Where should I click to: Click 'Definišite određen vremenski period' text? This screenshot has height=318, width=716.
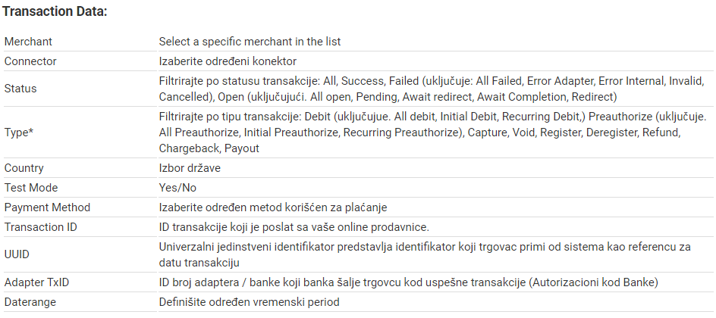tap(250, 302)
